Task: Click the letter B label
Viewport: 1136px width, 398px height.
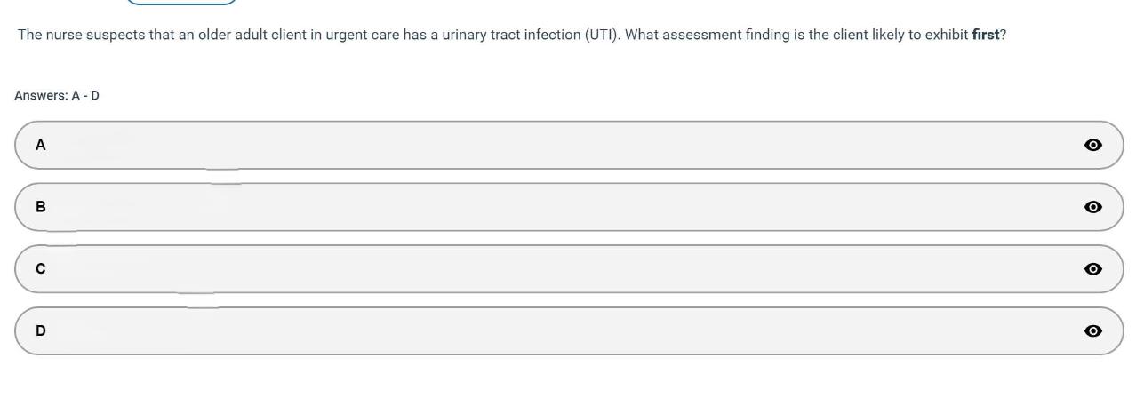Action: click(40, 207)
